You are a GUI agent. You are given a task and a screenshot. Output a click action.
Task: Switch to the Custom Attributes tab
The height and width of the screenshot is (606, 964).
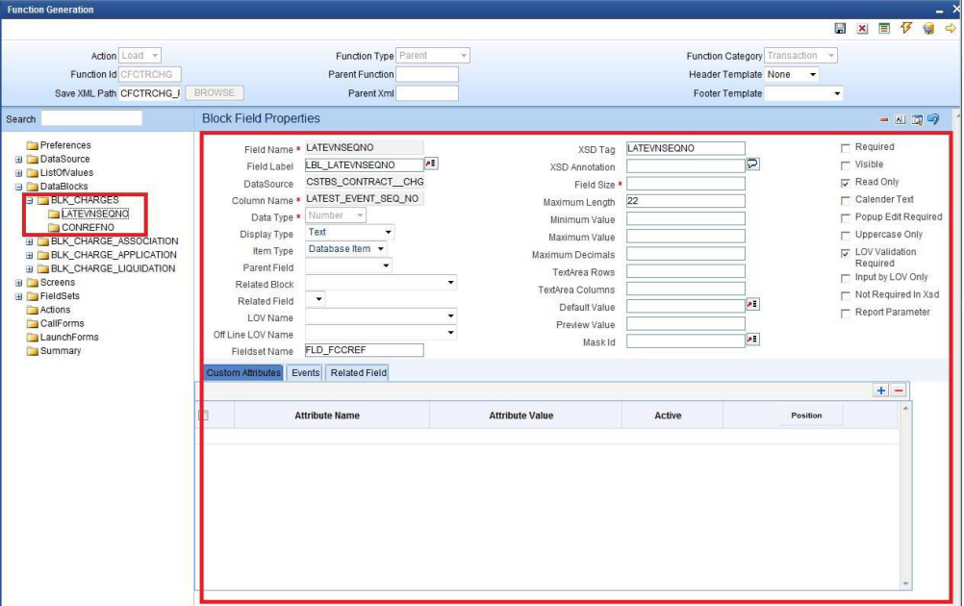(x=243, y=372)
